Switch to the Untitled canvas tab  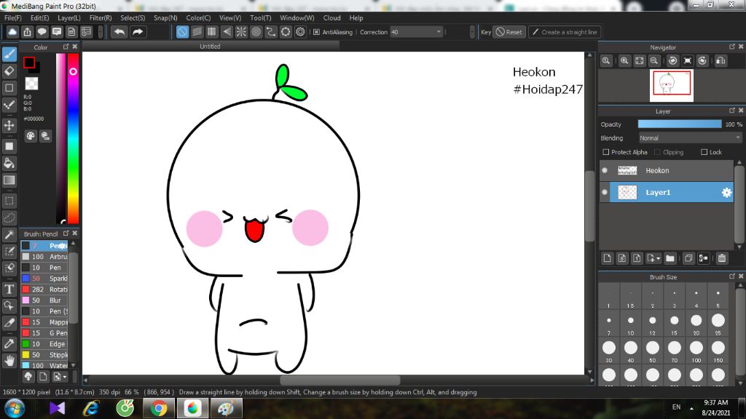pyautogui.click(x=210, y=46)
